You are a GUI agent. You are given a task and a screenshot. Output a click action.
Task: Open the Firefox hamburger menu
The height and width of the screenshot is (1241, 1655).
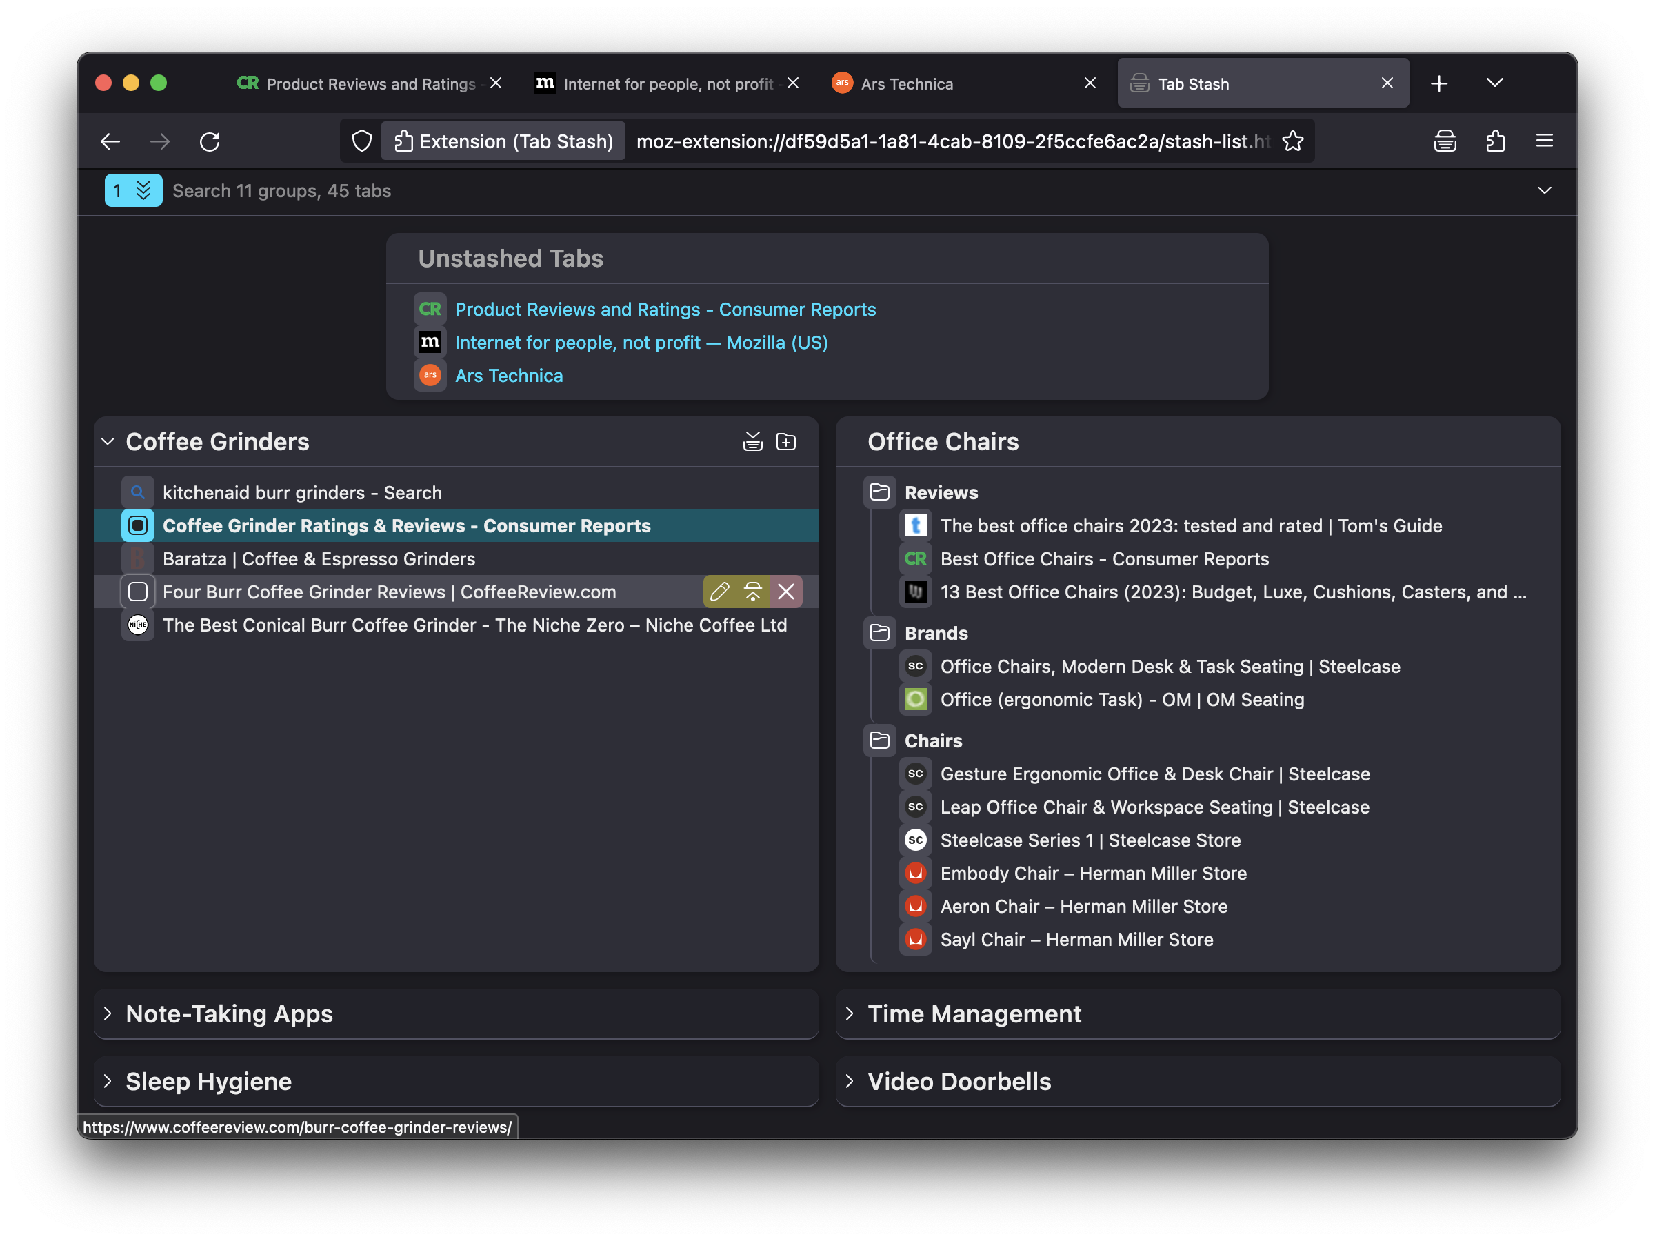1544,141
